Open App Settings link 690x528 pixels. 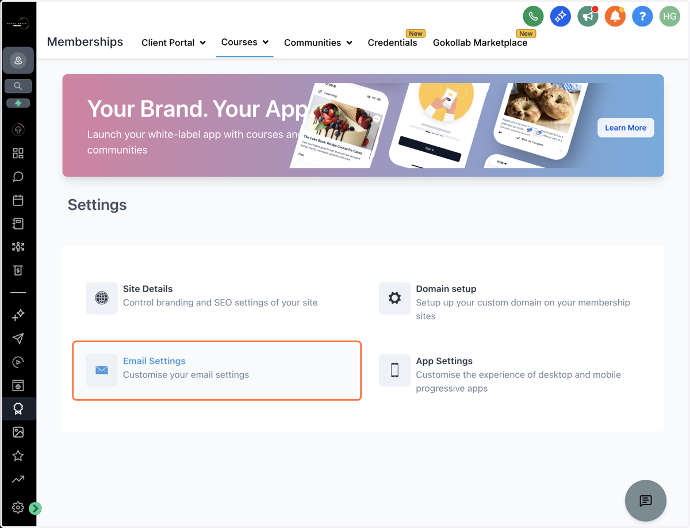coord(444,361)
